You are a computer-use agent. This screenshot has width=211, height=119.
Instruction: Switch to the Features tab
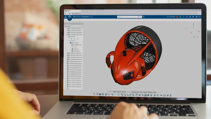pyautogui.click(x=119, y=92)
